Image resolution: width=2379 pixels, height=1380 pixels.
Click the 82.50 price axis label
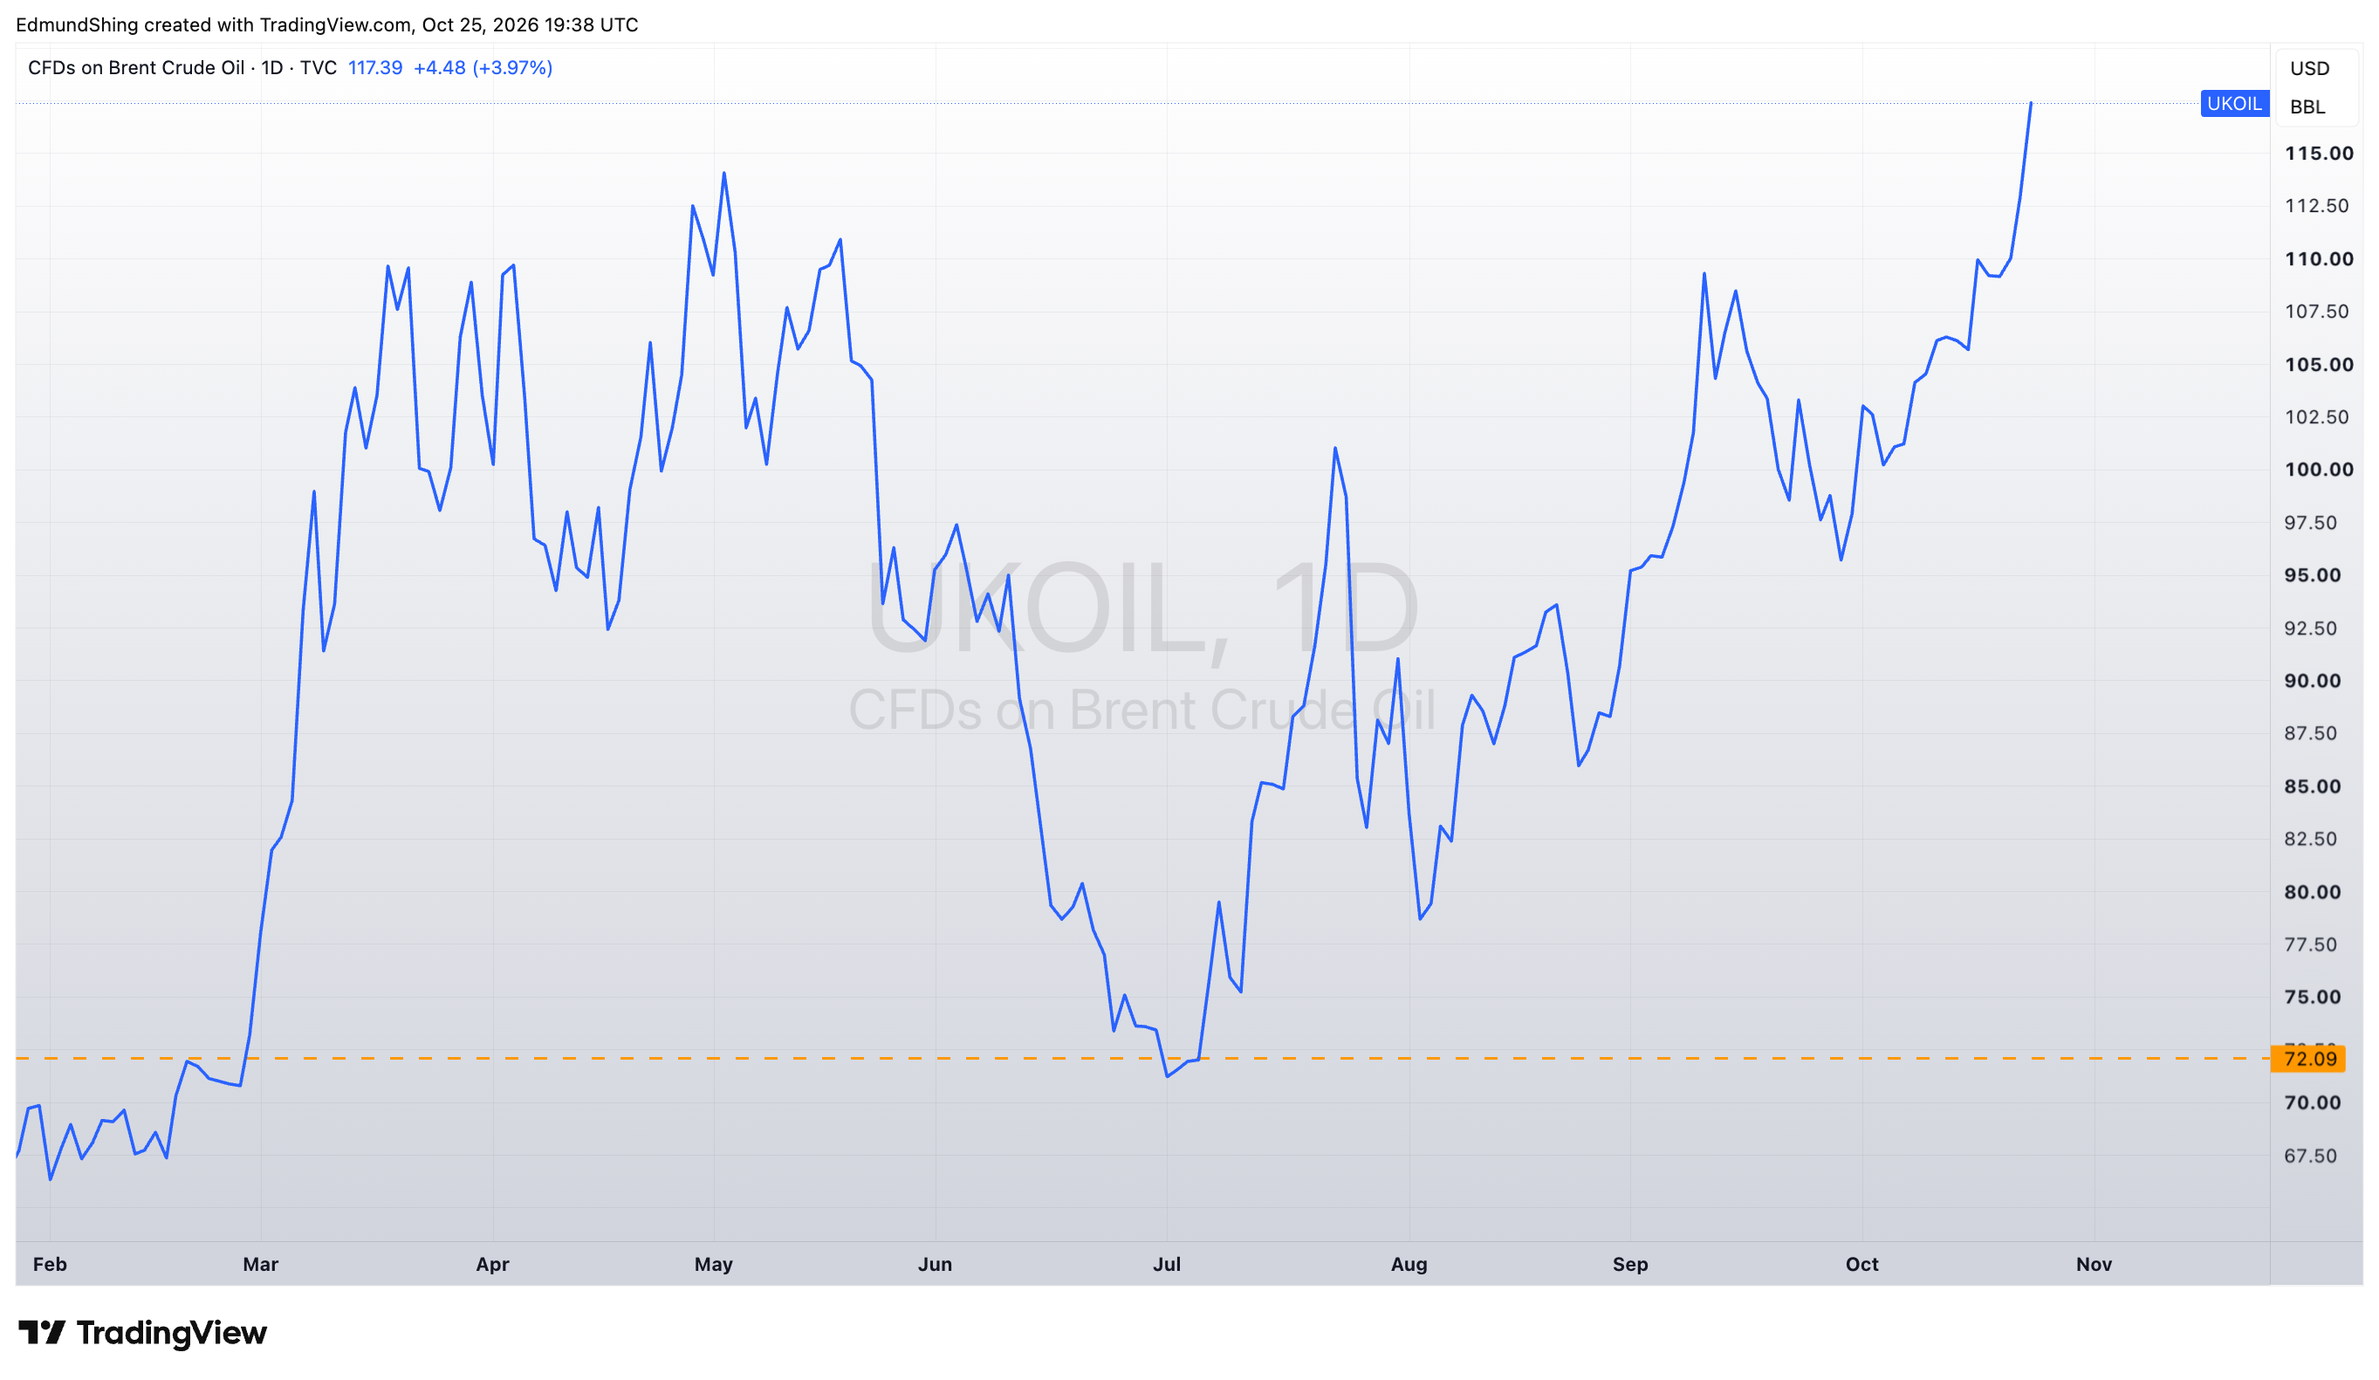coord(2310,839)
